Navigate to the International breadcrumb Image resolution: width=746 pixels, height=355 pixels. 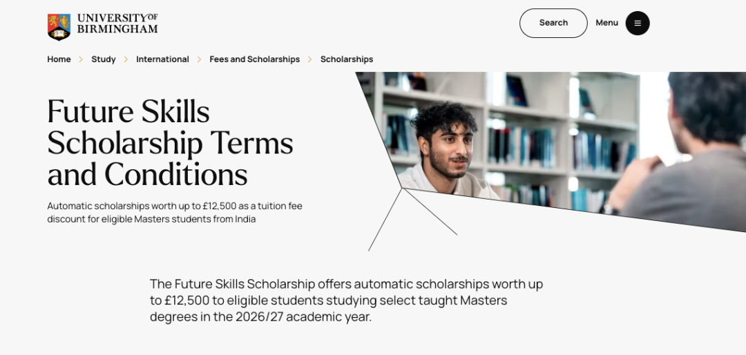(163, 59)
